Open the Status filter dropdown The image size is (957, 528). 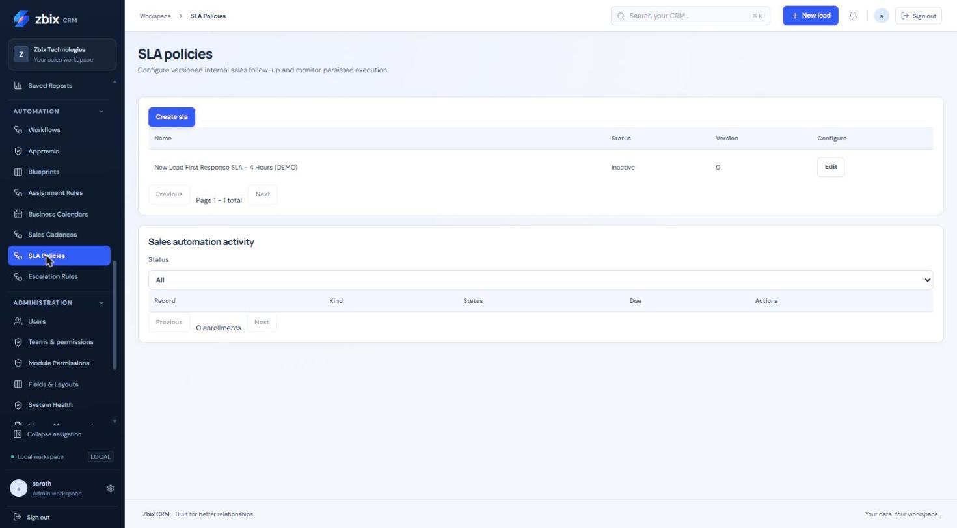(541, 280)
